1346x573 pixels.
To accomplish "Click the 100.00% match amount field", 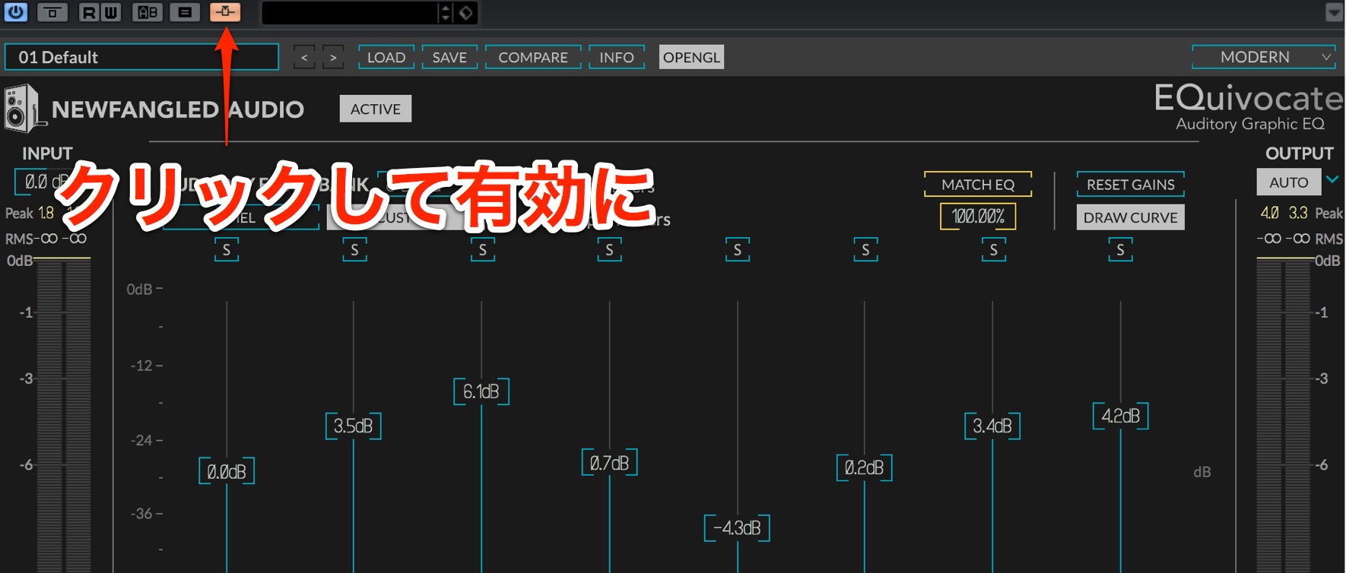I will click(x=978, y=217).
